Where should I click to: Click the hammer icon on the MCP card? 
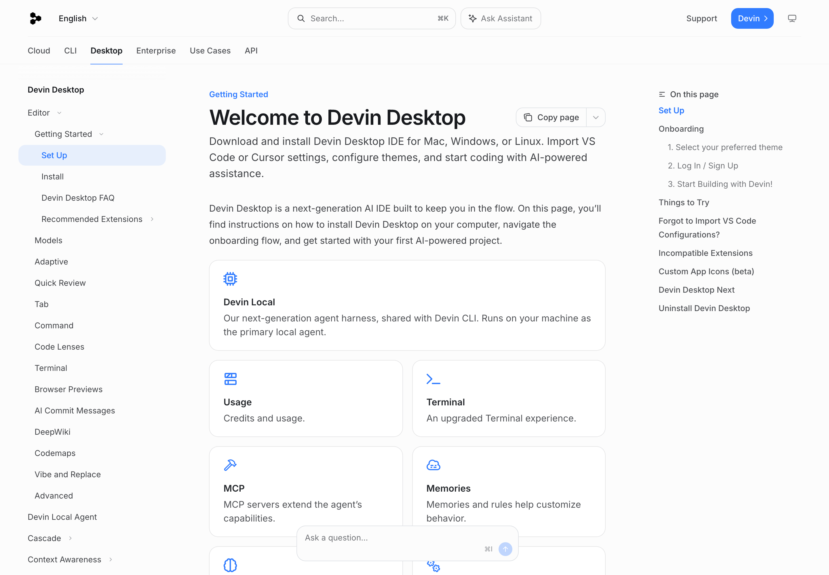[230, 465]
